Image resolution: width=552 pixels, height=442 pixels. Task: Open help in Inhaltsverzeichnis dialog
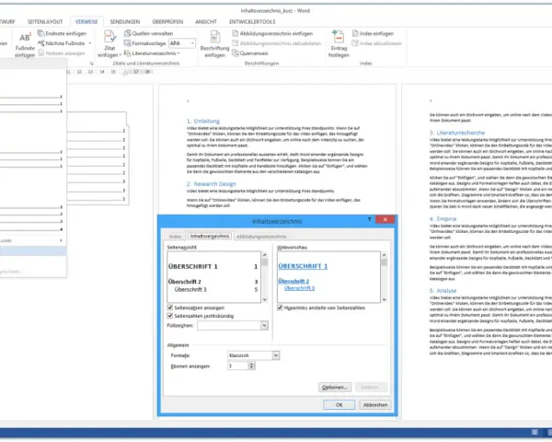point(369,219)
